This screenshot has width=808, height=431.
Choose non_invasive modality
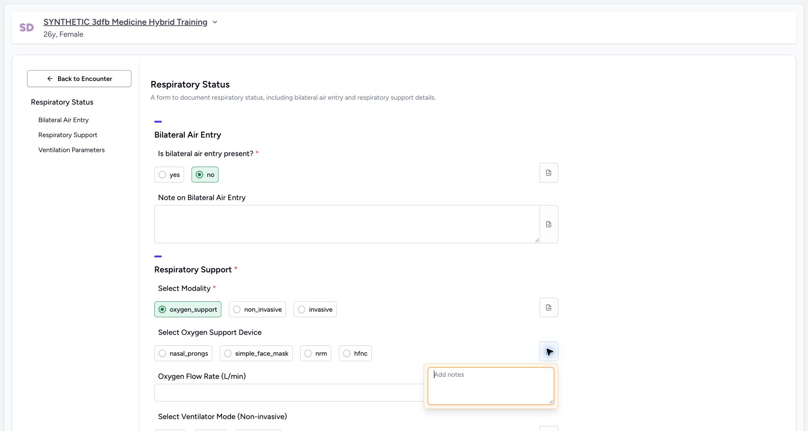pos(258,309)
